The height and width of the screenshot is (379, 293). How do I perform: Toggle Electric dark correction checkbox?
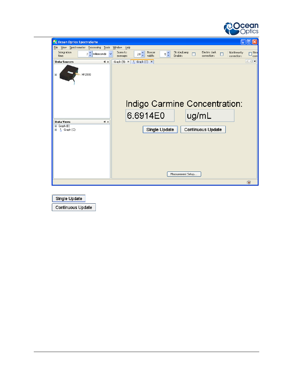(222, 54)
